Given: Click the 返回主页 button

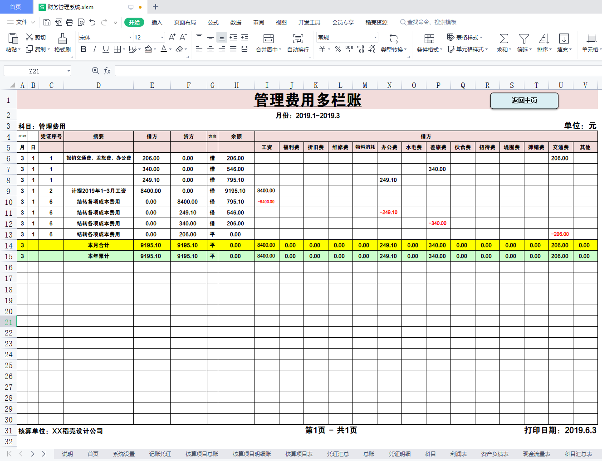Looking at the screenshot, I should [x=524, y=101].
